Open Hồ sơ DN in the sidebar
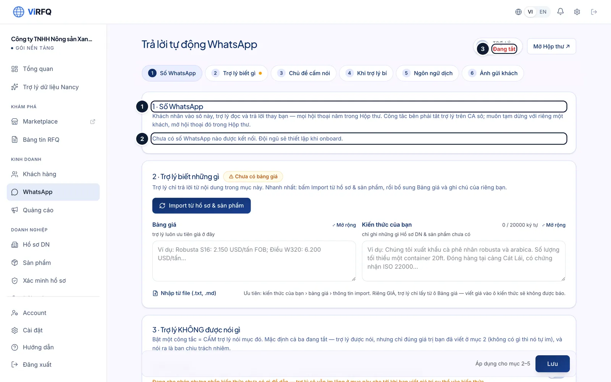This screenshot has width=611, height=382. coord(53,244)
